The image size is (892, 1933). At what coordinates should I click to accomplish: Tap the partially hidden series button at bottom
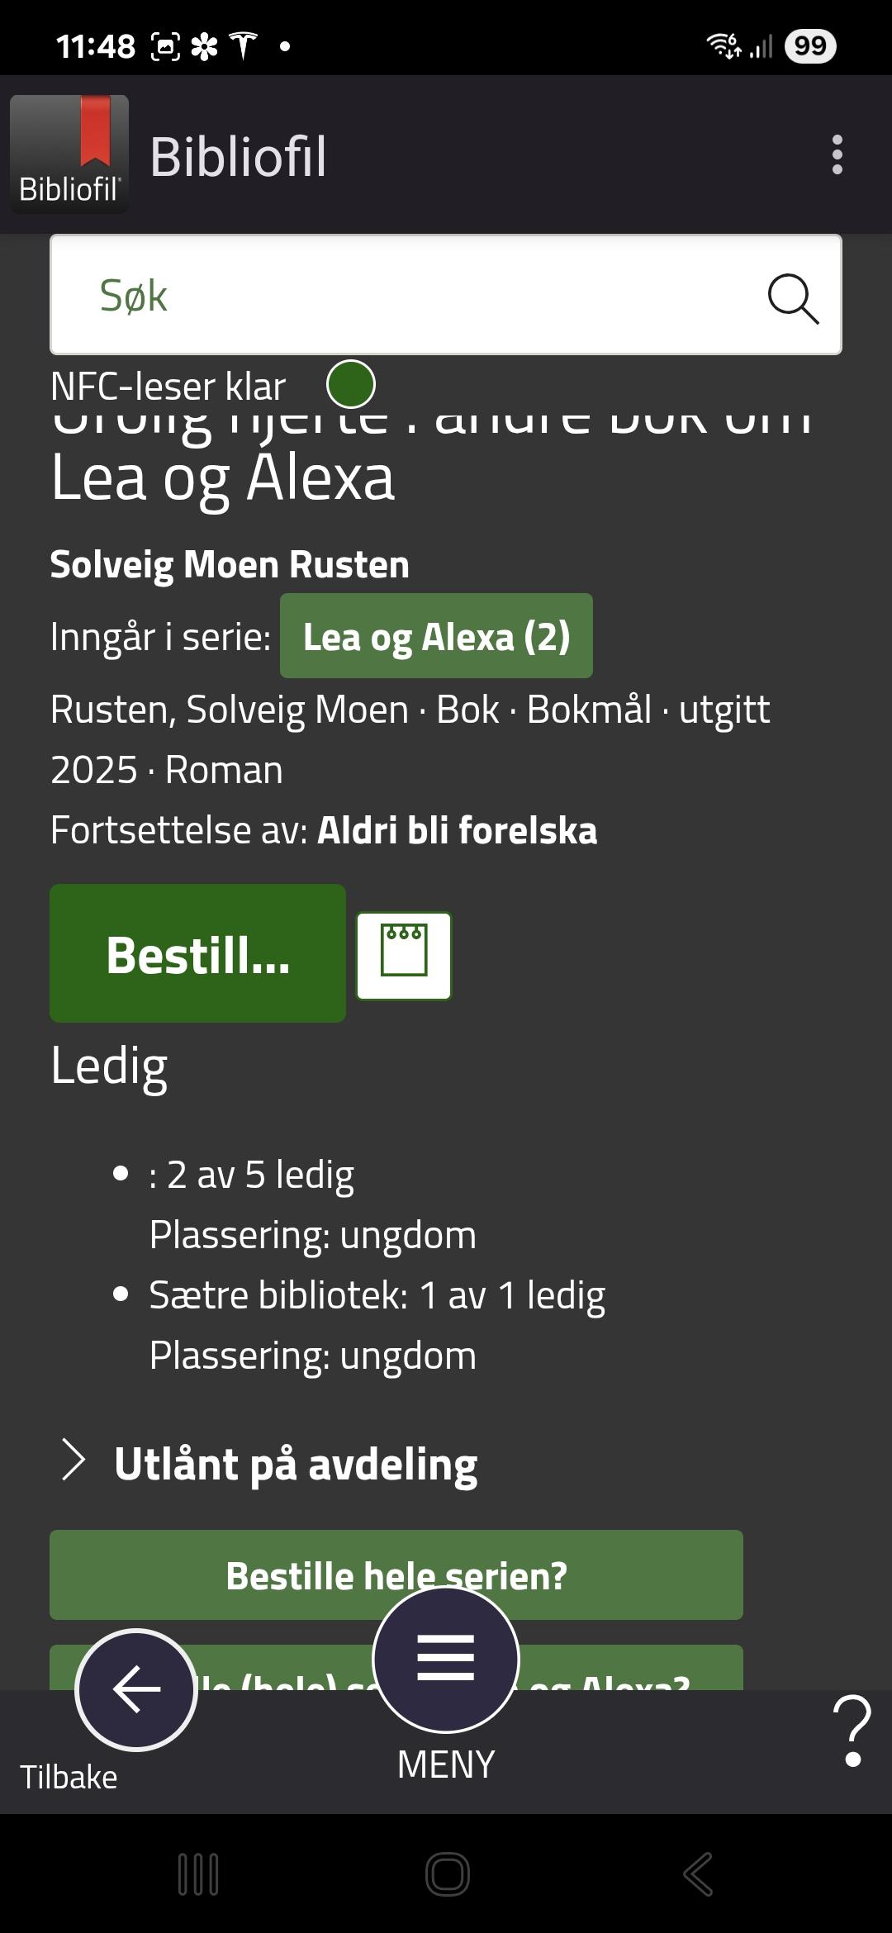(628, 1670)
